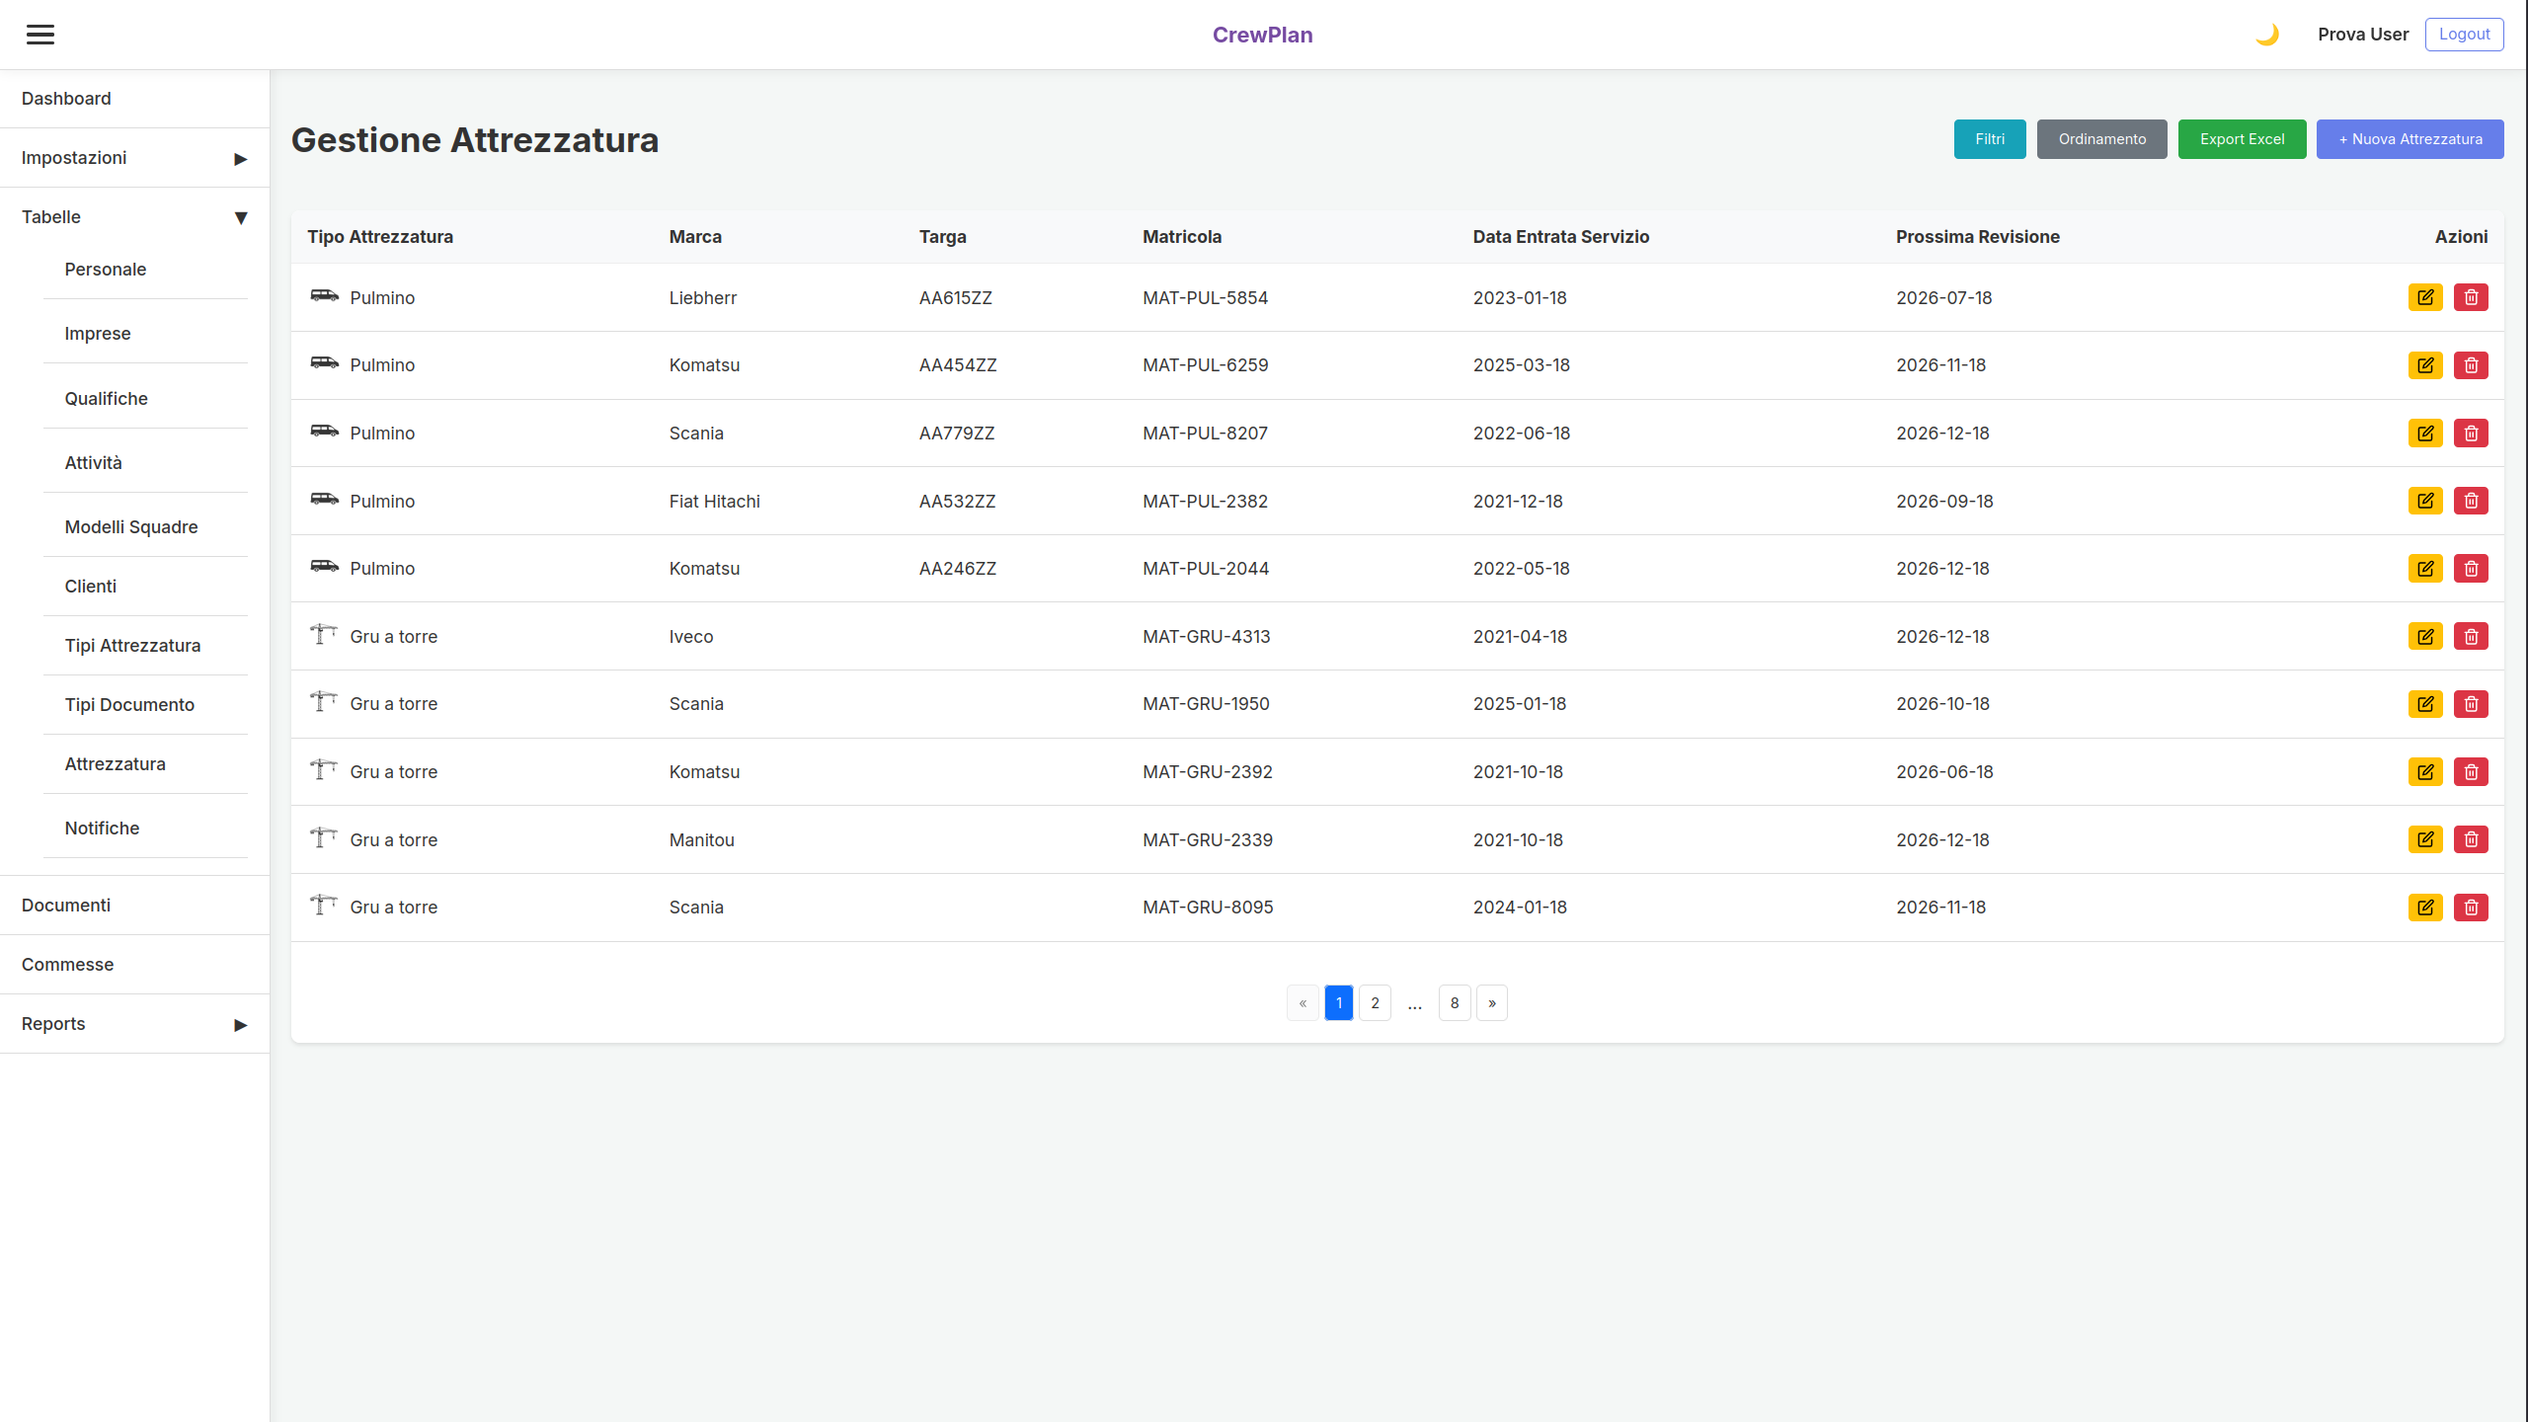Image resolution: width=2528 pixels, height=1422 pixels.
Task: Click the van icon for AA454ZZ
Action: click(x=324, y=363)
